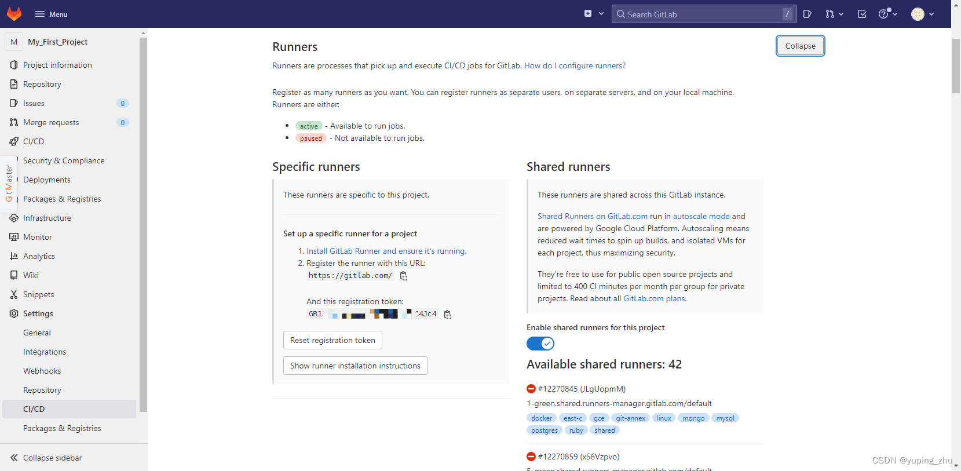Click the Analytics chart sidebar icon
This screenshot has height=471, width=961.
pos(14,256)
